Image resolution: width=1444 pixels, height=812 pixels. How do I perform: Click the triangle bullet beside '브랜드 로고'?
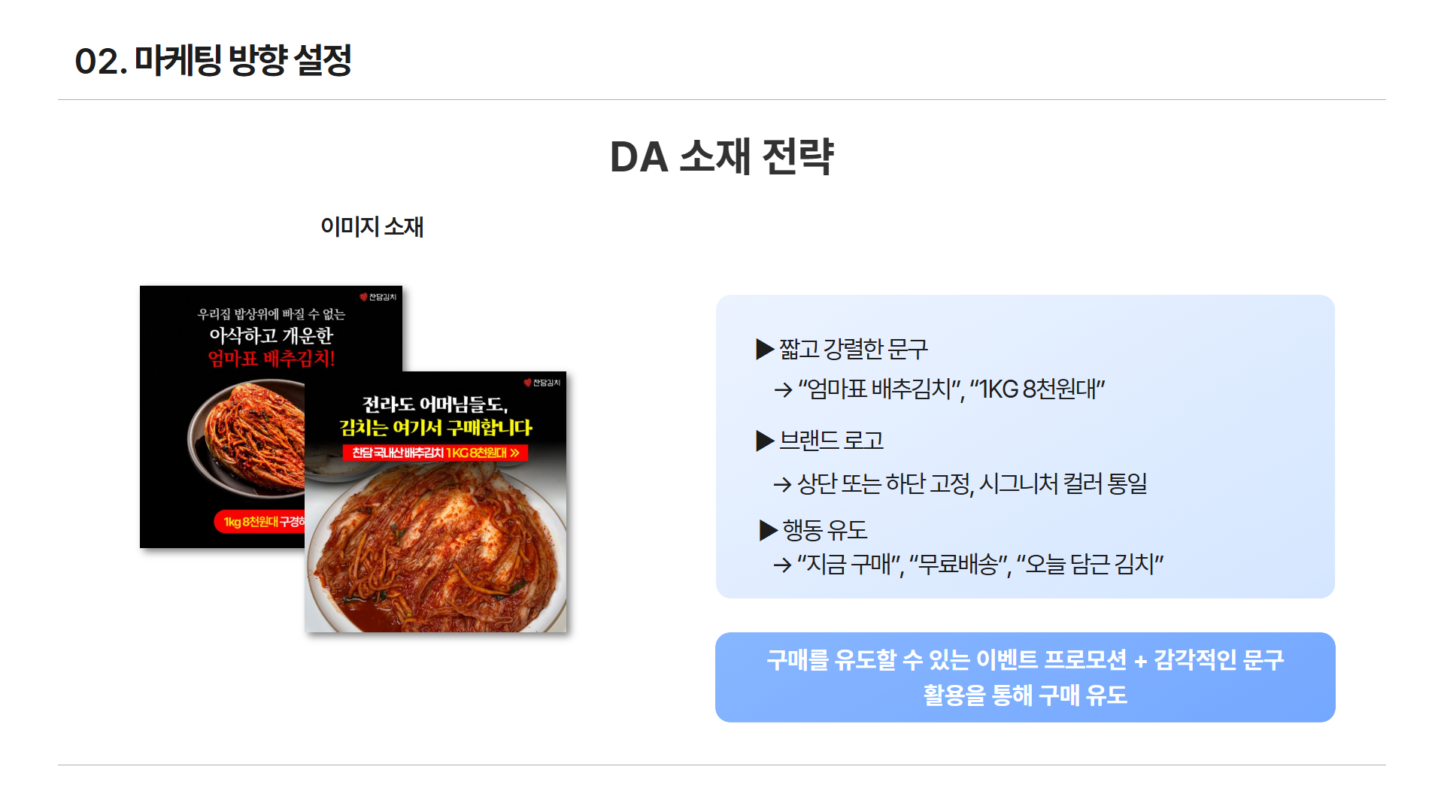[765, 441]
